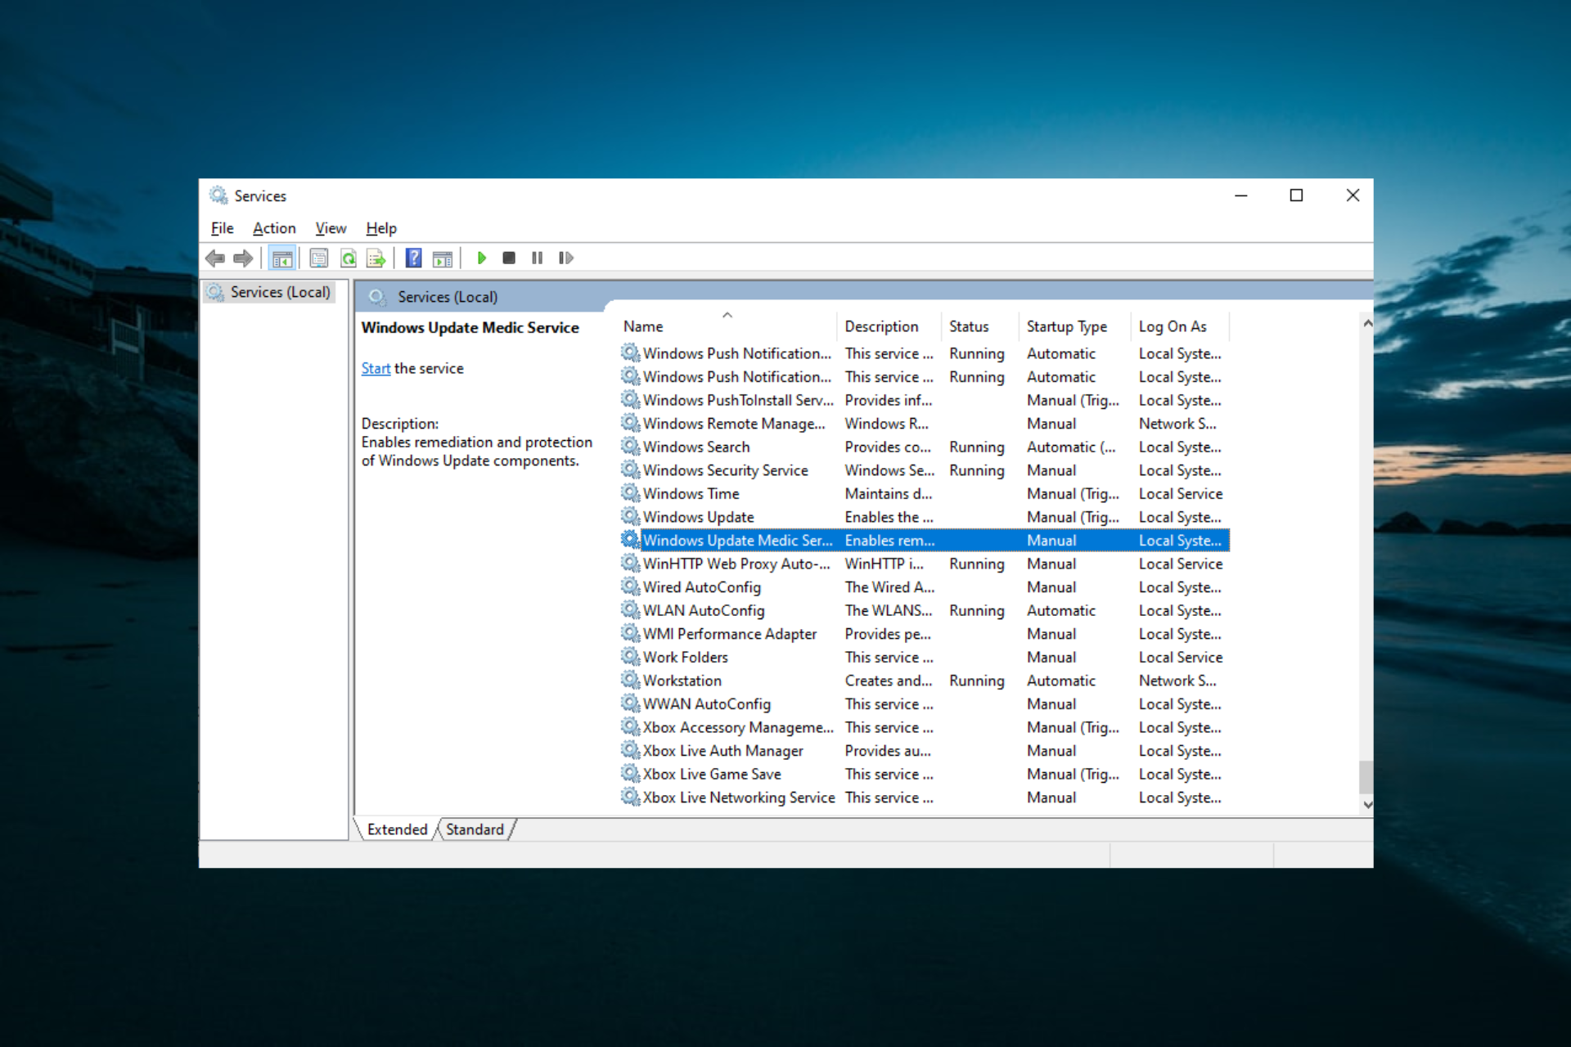Viewport: 1571px width, 1047px height.
Task: Toggle Show/Hide Console Tree icon
Action: pyautogui.click(x=281, y=258)
